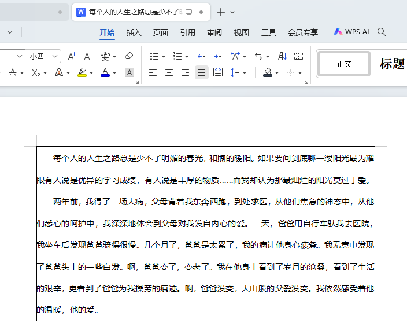Apply blue font color
Image resolution: width=407 pixels, height=326 pixels.
pyautogui.click(x=105, y=72)
